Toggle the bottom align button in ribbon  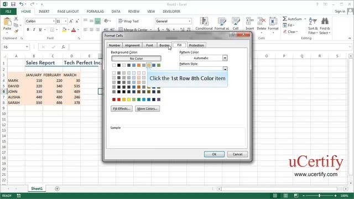coord(97,21)
